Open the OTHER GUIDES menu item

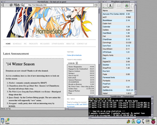click(x=58, y=44)
